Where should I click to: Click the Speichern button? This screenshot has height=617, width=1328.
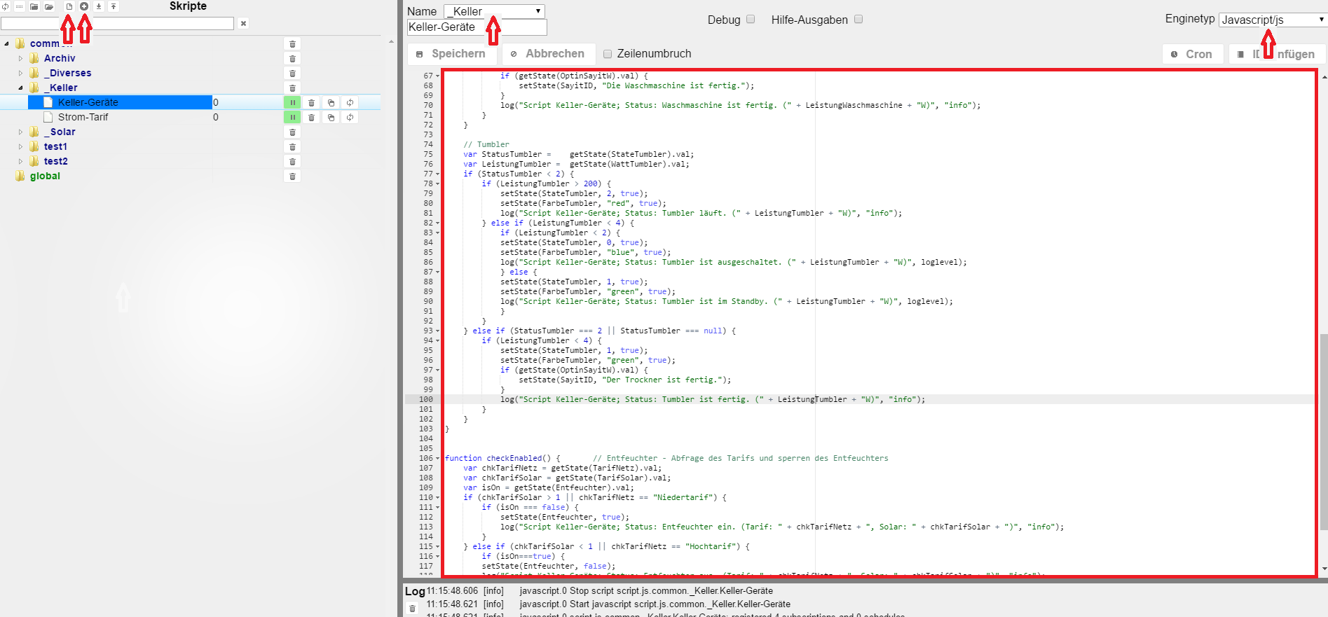pos(452,54)
